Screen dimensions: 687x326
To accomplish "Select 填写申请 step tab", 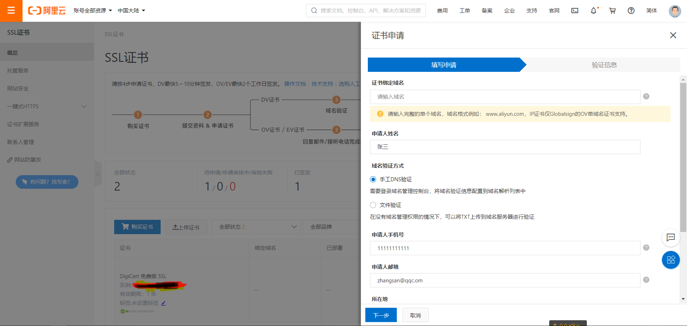I will pyautogui.click(x=444, y=65).
